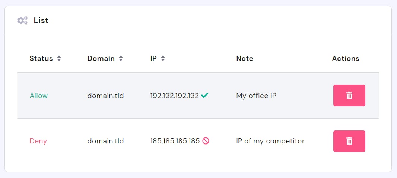Click the Domain column header label
Screen dimensions: 397x178
click(x=101, y=58)
